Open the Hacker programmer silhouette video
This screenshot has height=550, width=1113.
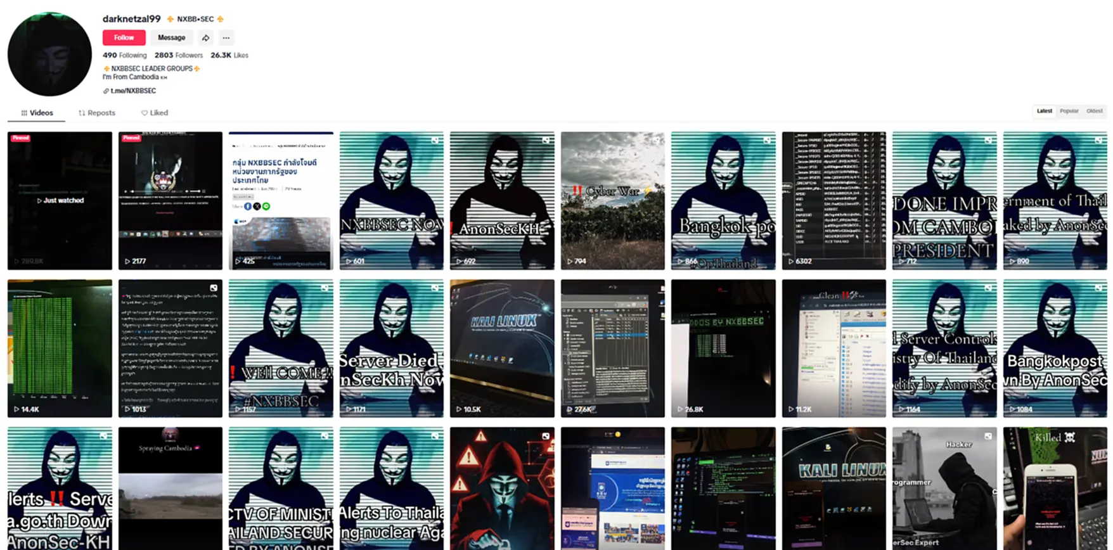click(x=944, y=489)
